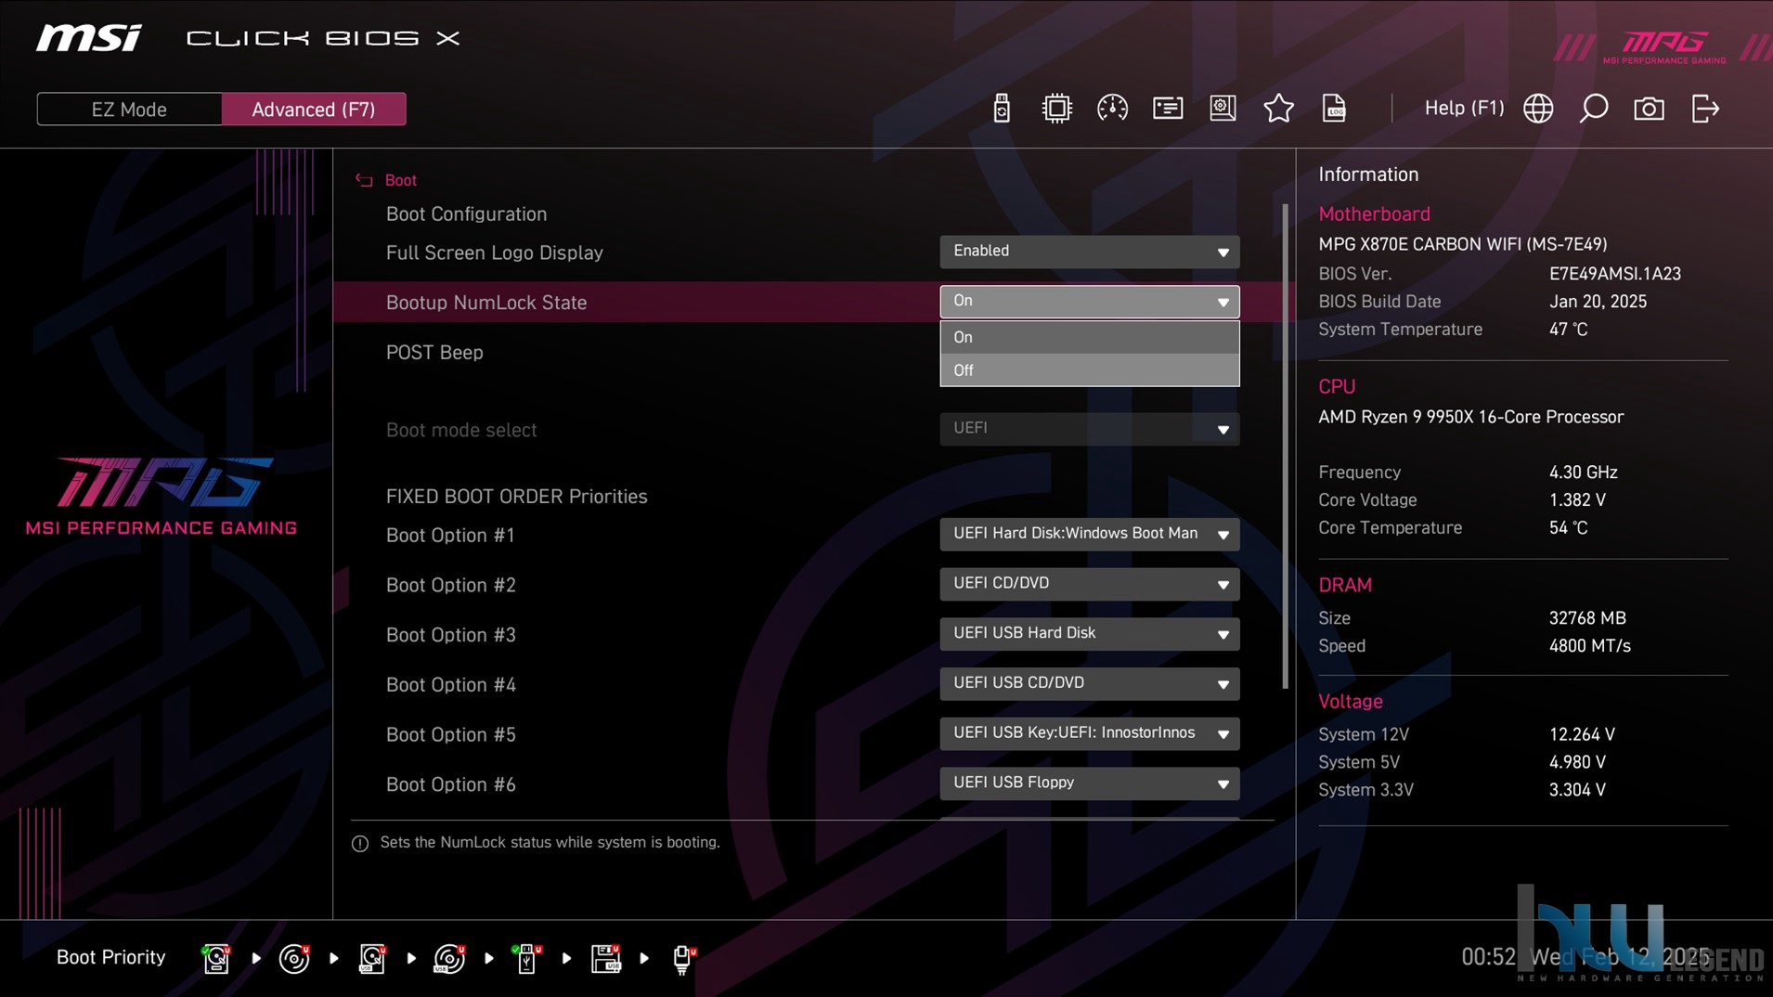Click the Motherboard section heading
The width and height of the screenshot is (1773, 997).
point(1374,214)
